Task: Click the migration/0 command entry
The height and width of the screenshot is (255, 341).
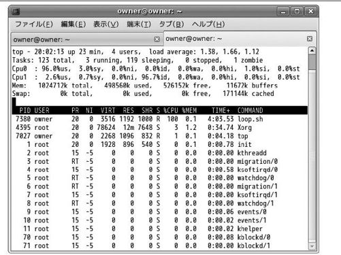Action: tap(257, 161)
